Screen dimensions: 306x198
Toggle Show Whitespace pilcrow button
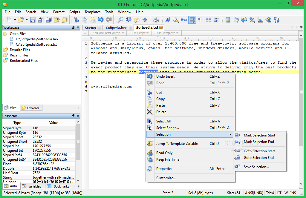(x=200, y=20)
